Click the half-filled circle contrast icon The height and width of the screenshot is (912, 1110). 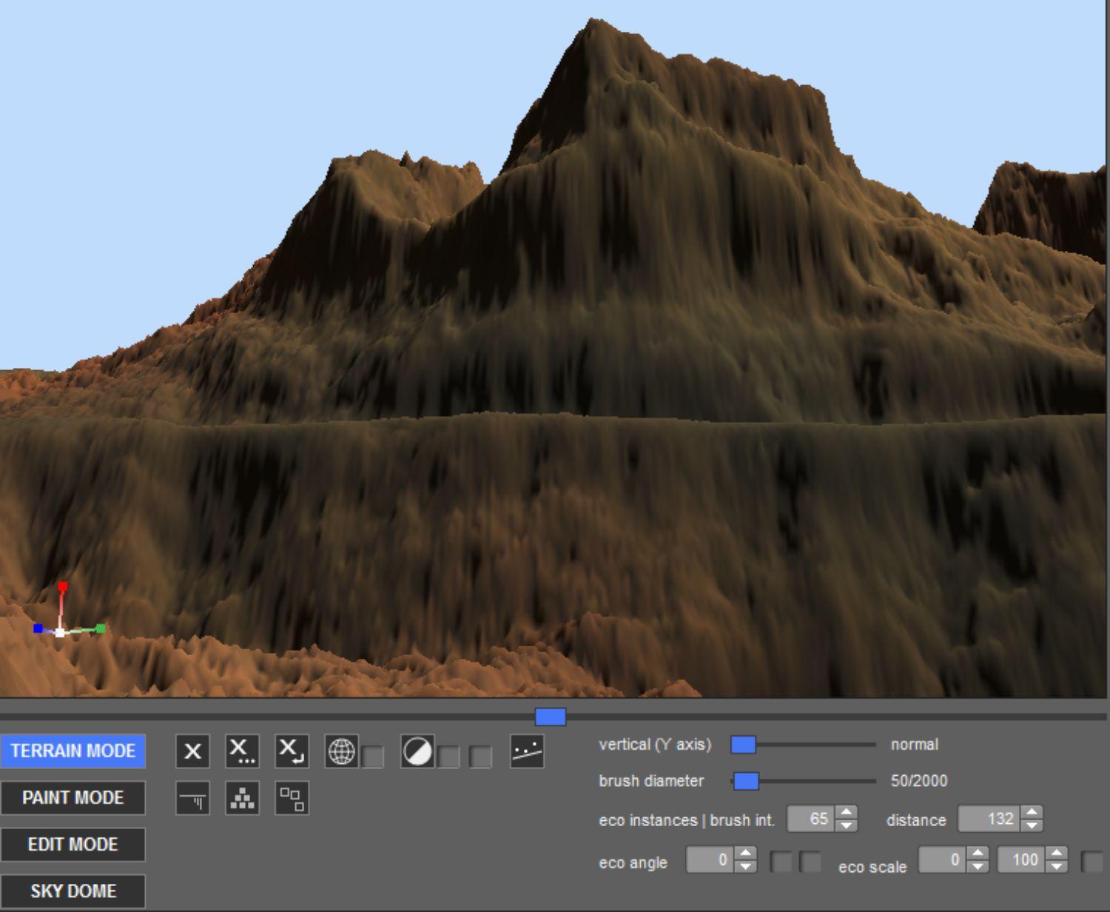417,751
